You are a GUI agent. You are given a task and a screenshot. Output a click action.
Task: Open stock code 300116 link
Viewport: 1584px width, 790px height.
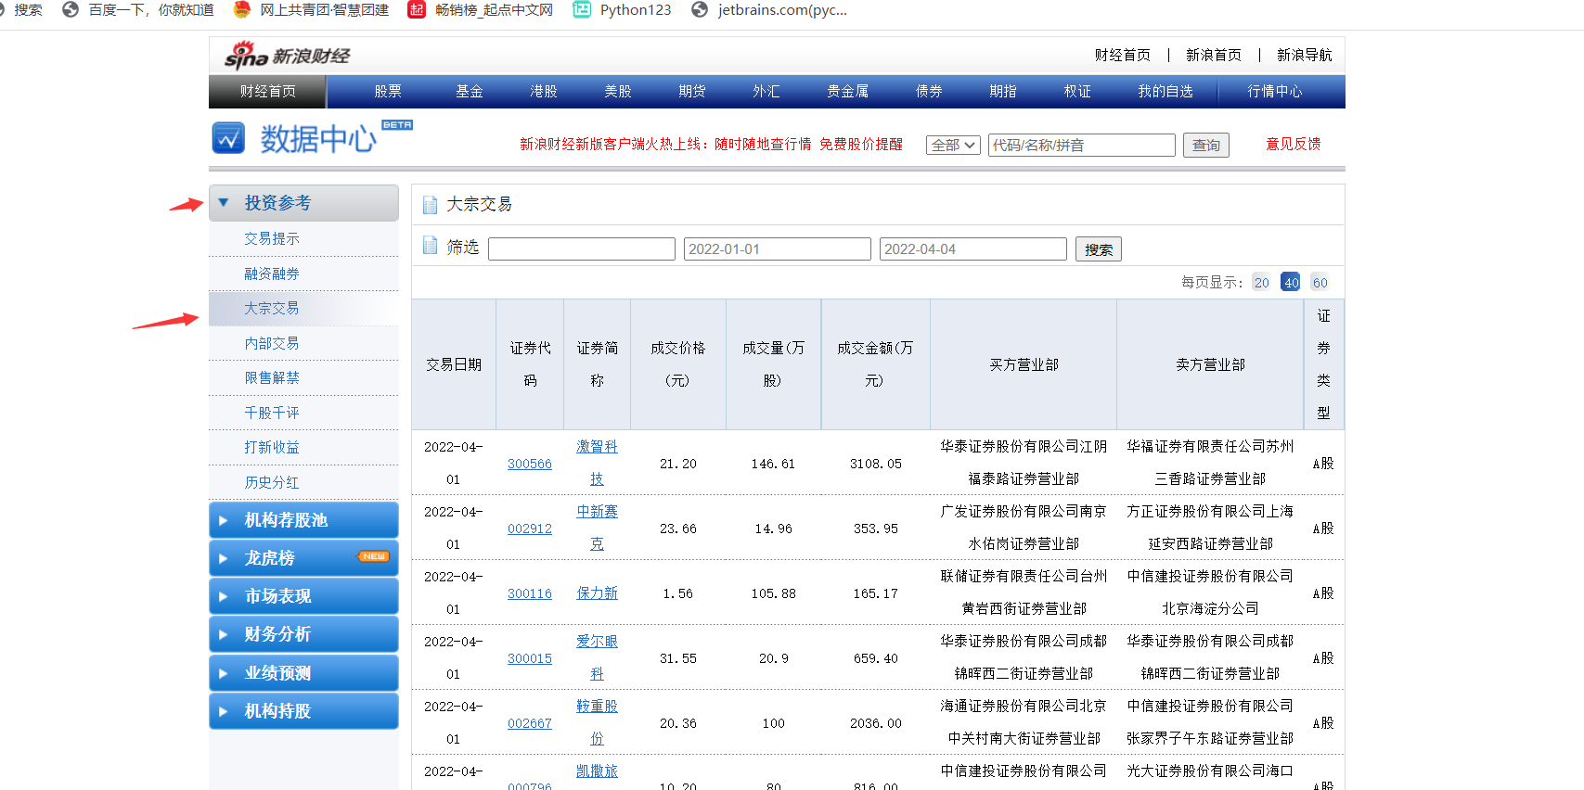[530, 593]
